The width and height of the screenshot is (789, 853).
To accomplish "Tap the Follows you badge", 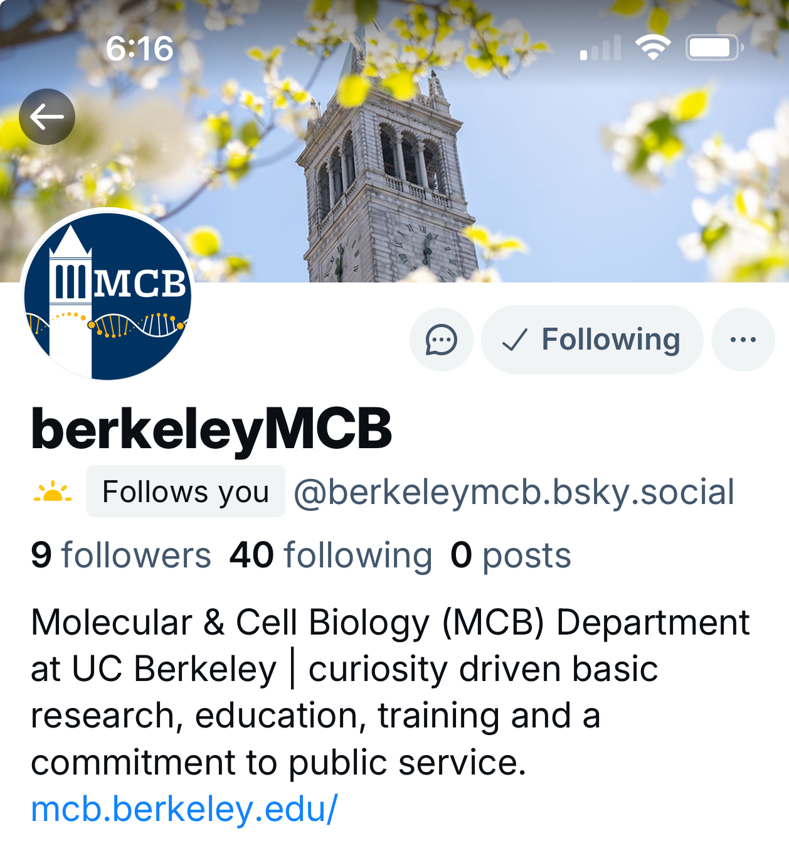I will click(x=186, y=491).
